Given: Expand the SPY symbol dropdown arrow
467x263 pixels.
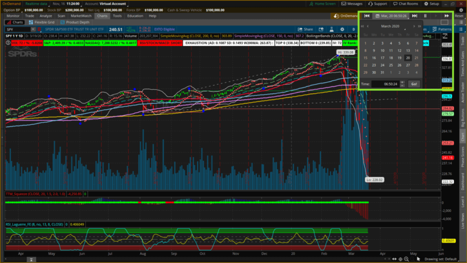Looking at the screenshot, I should pyautogui.click(x=33, y=30).
